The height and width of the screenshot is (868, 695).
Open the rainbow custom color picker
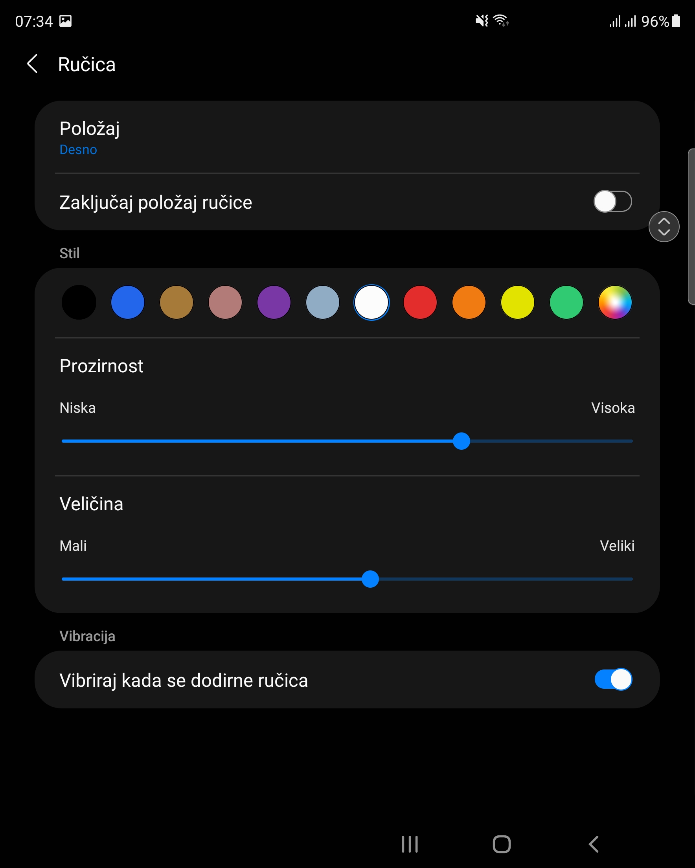tap(615, 302)
